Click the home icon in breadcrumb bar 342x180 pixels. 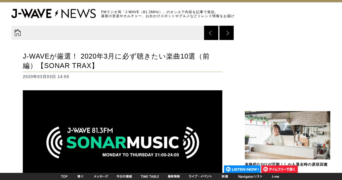point(18,33)
